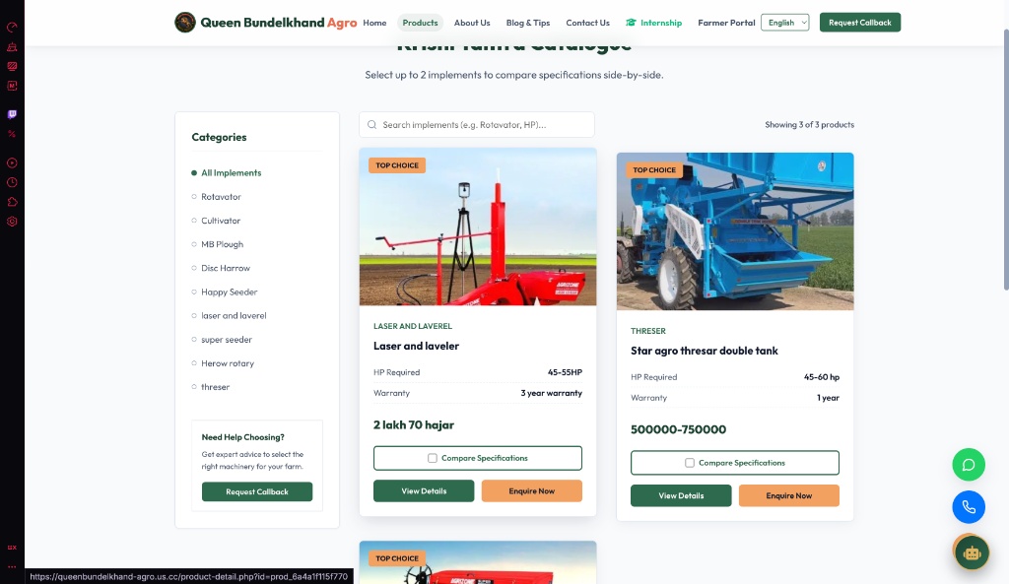Click the "2 lakh 70 hajar" price
This screenshot has width=1009, height=584.
tap(414, 425)
